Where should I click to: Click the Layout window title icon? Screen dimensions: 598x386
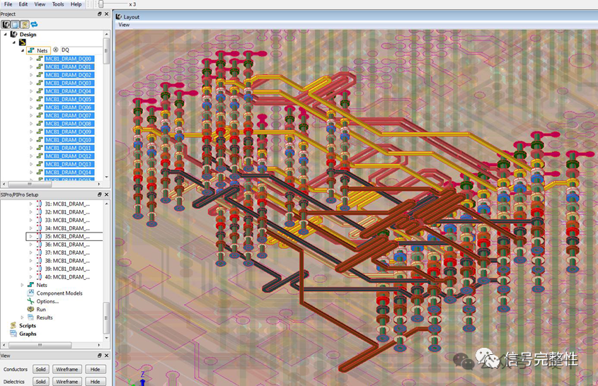pos(119,17)
